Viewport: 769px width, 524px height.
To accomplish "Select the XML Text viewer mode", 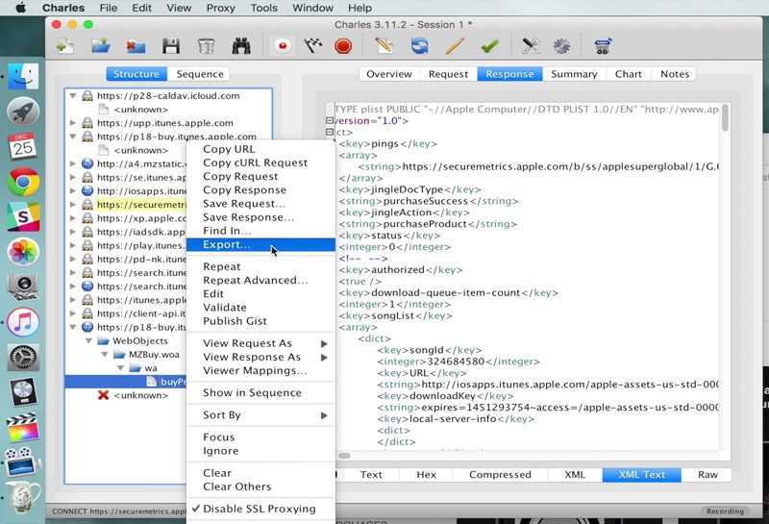I will [x=641, y=475].
